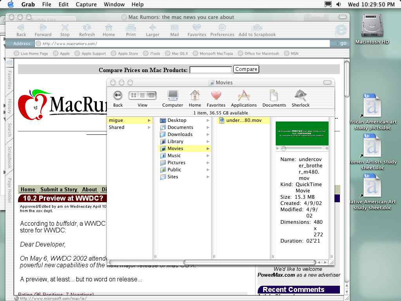Click the browser Forward button
Image resolution: width=401 pixels, height=301 pixels.
(x=43, y=30)
